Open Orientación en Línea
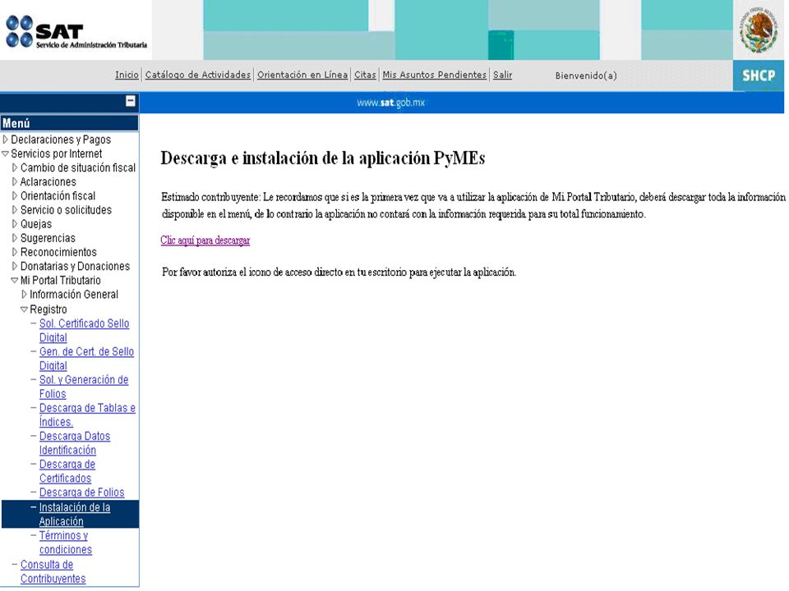 click(x=302, y=75)
